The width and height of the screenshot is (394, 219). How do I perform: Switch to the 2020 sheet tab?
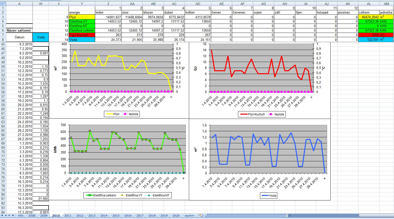(176, 215)
